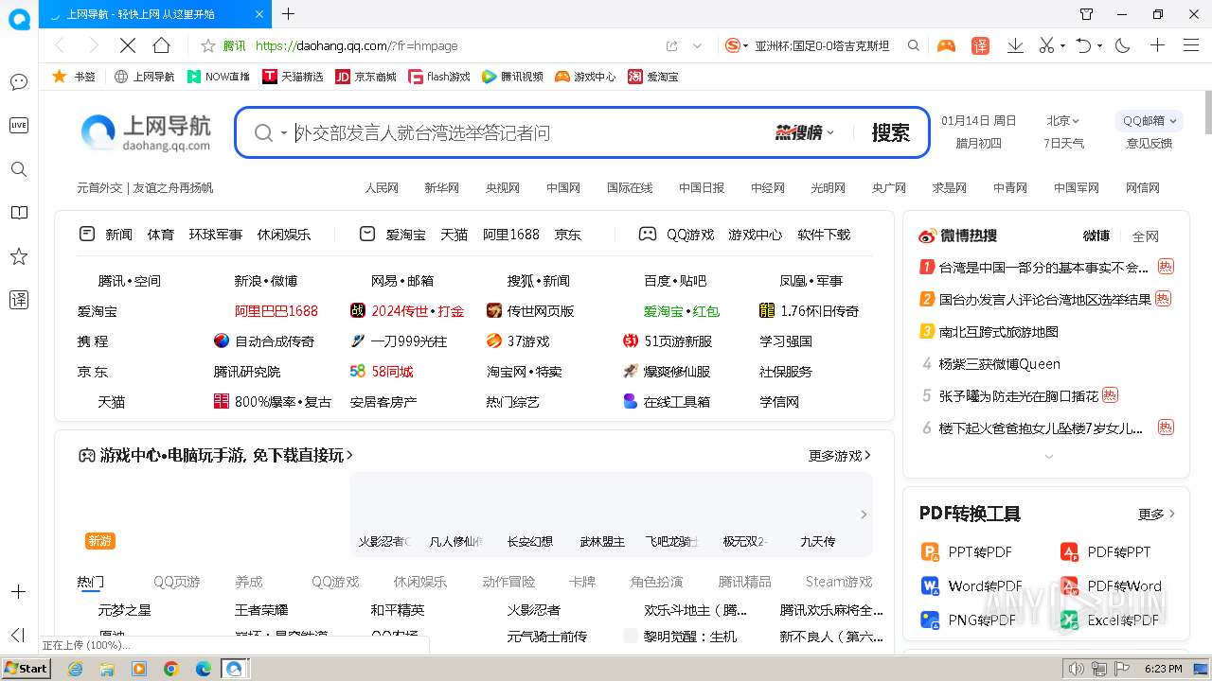
Task: Add a sidebar app with plus
Action: (x=18, y=592)
